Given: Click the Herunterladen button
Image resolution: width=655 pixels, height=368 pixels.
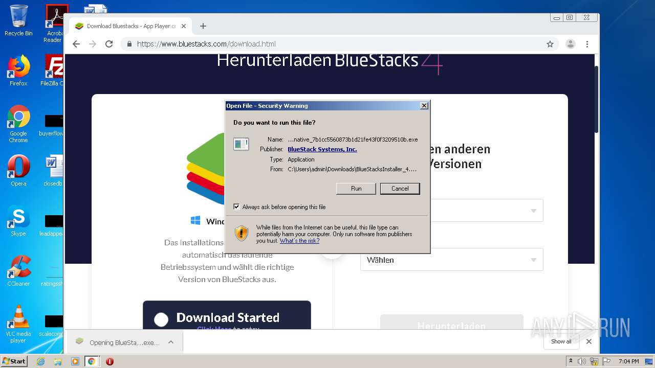Looking at the screenshot, I should (x=452, y=323).
